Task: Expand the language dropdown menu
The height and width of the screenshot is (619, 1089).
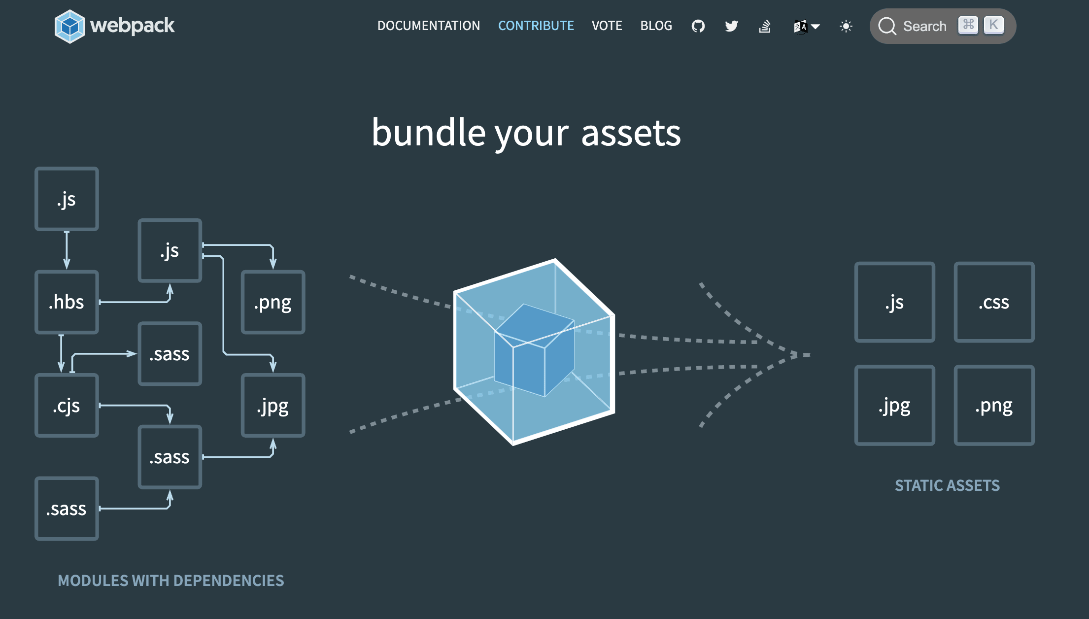Action: coord(806,26)
